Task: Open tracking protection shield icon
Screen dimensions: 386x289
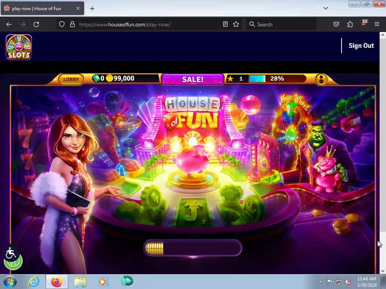Action: [x=62, y=24]
